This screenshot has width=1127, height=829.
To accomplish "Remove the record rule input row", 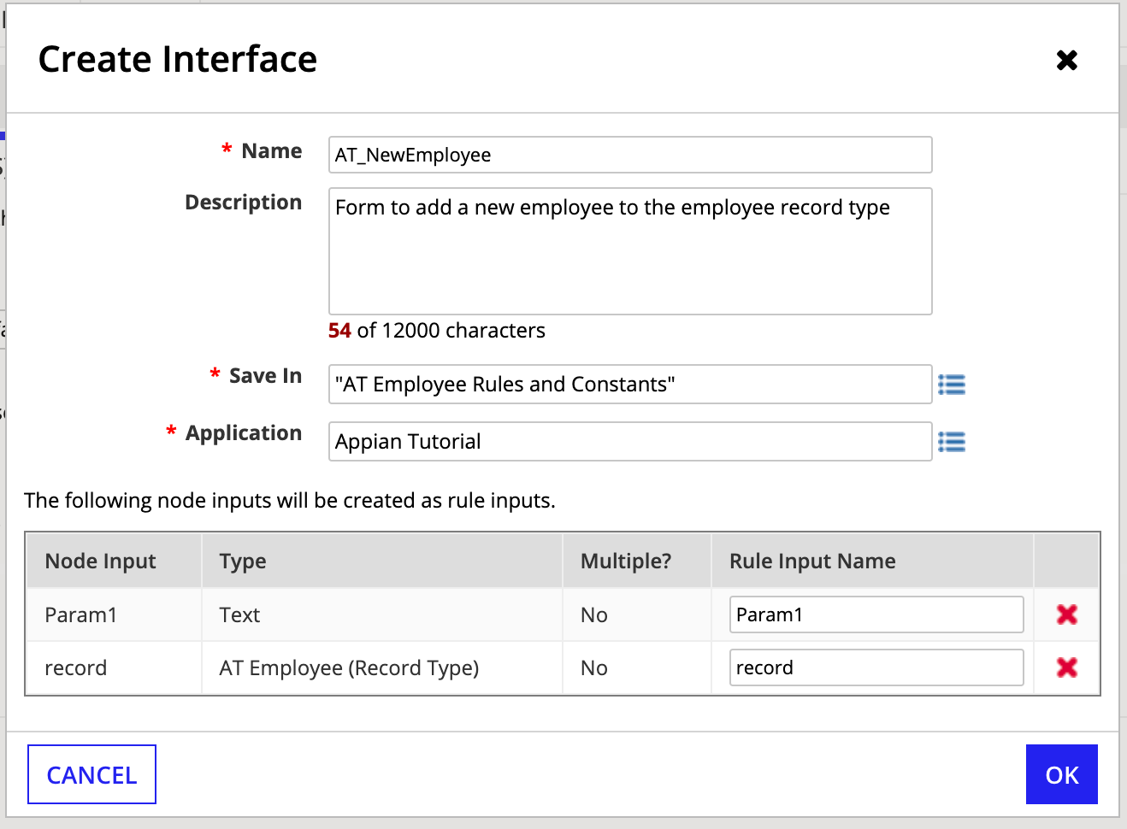I will click(x=1066, y=667).
